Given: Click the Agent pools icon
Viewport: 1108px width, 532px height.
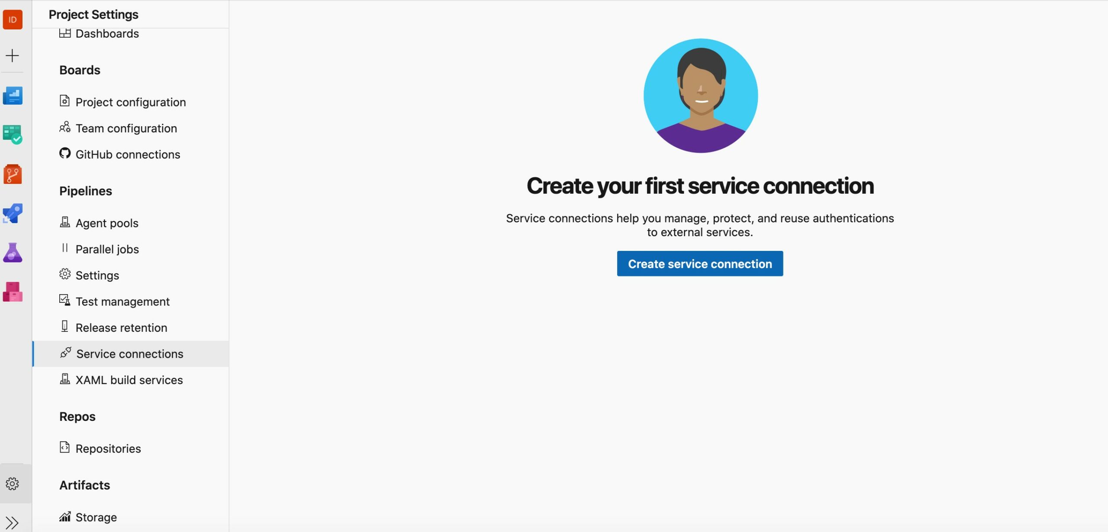Looking at the screenshot, I should tap(65, 222).
